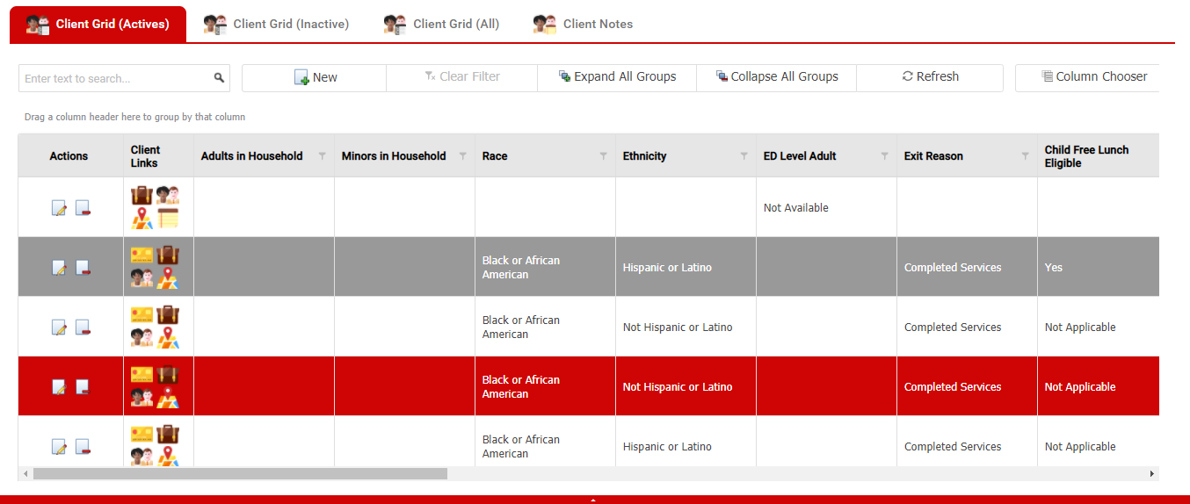Edit the white Hispanic or Latino row
The image size is (1190, 504).
click(59, 447)
